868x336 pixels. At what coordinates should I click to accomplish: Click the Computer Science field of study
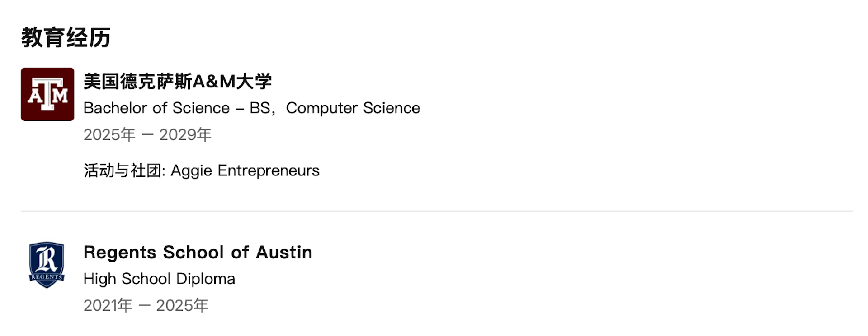[353, 108]
